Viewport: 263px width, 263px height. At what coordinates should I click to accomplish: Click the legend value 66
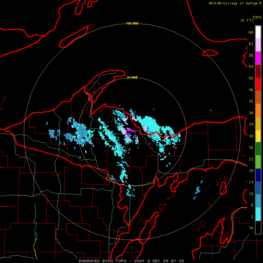click(x=251, y=32)
